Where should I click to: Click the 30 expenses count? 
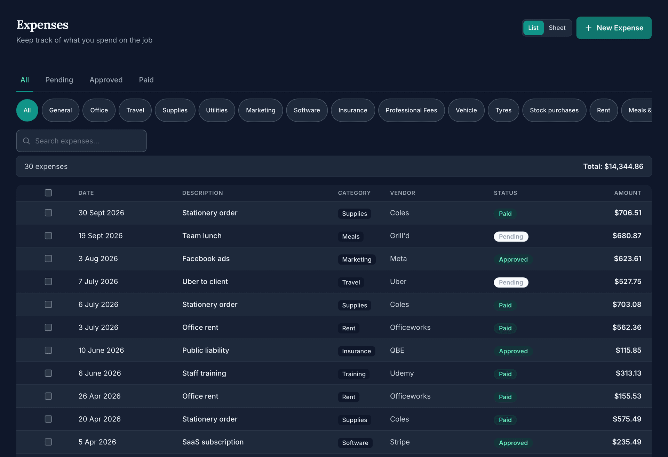tap(46, 166)
